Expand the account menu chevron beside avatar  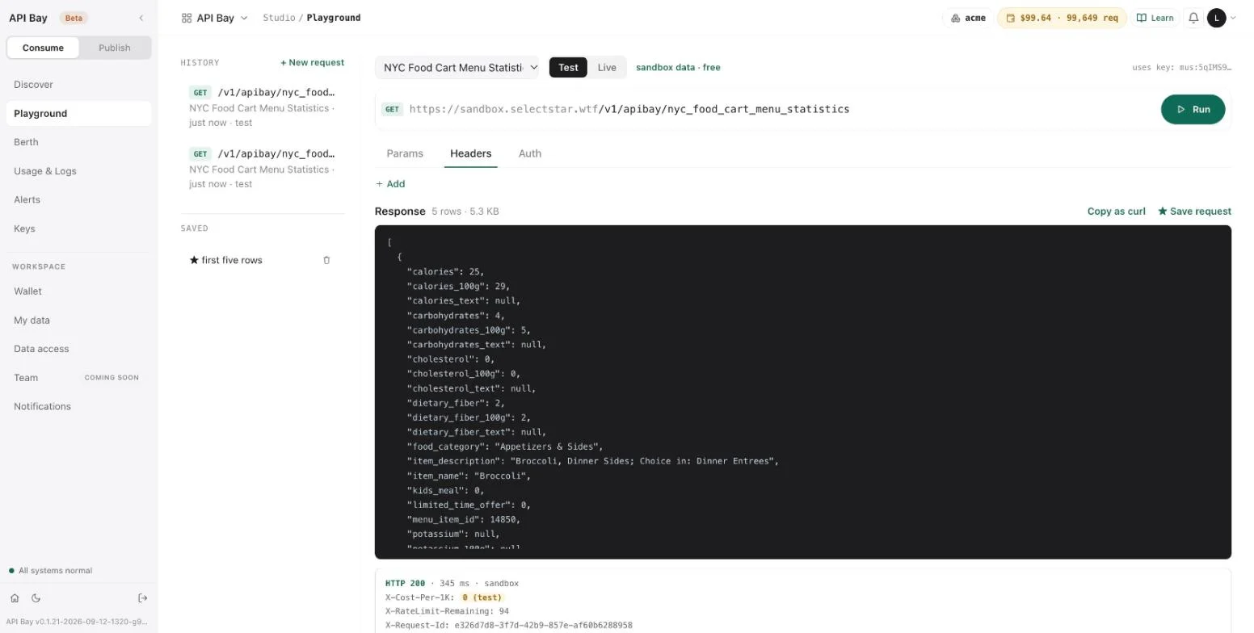point(1233,18)
